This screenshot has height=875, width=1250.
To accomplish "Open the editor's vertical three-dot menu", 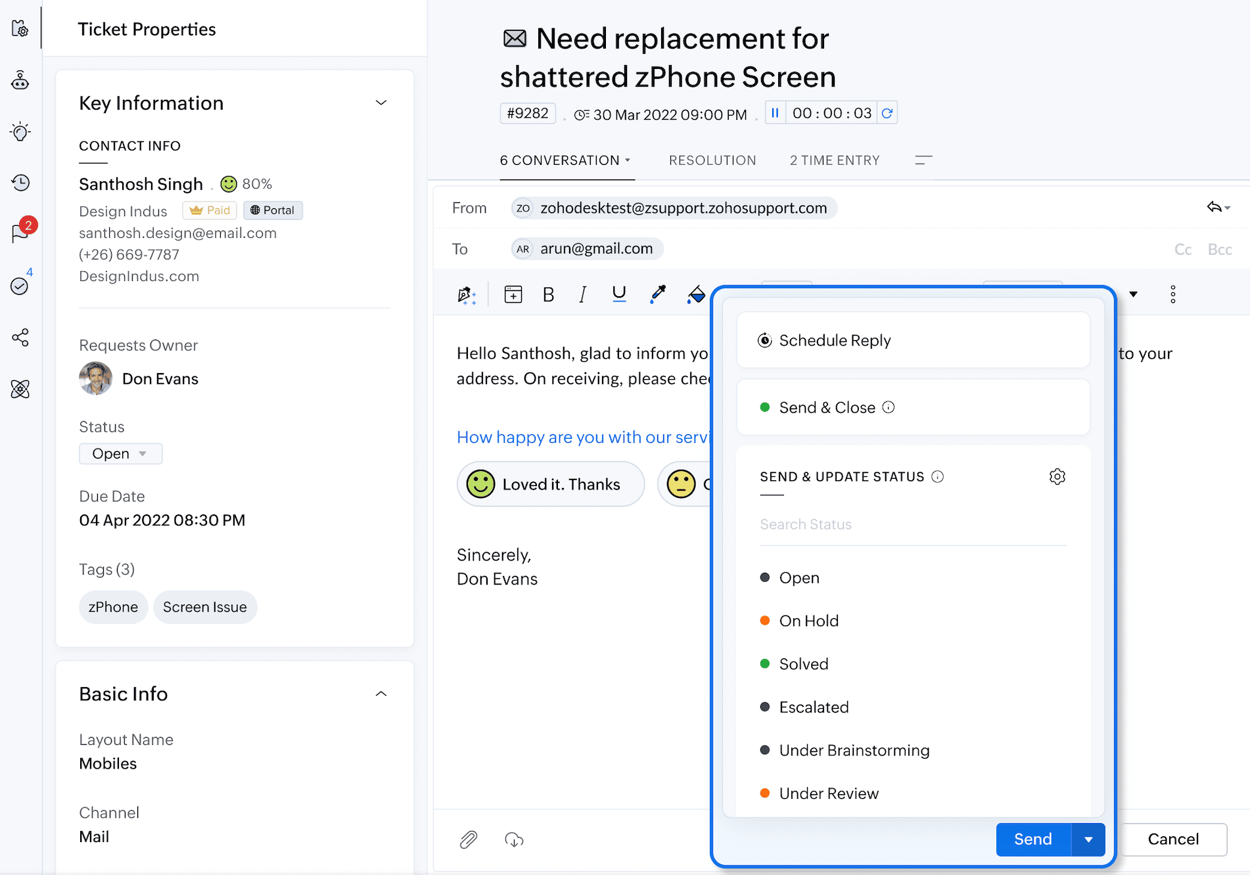I will coord(1173,294).
